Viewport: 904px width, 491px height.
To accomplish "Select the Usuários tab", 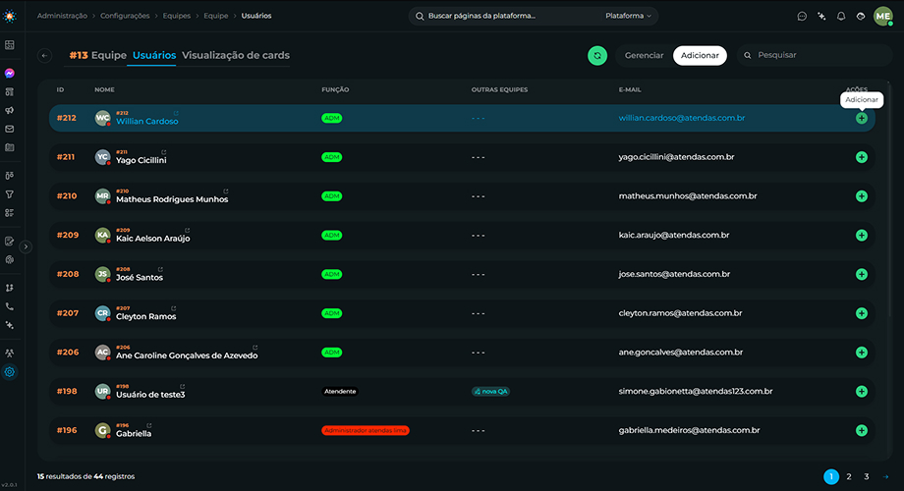I will [154, 55].
